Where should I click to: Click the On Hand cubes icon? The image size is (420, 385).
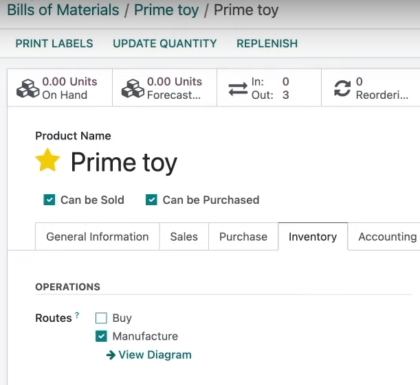28,89
